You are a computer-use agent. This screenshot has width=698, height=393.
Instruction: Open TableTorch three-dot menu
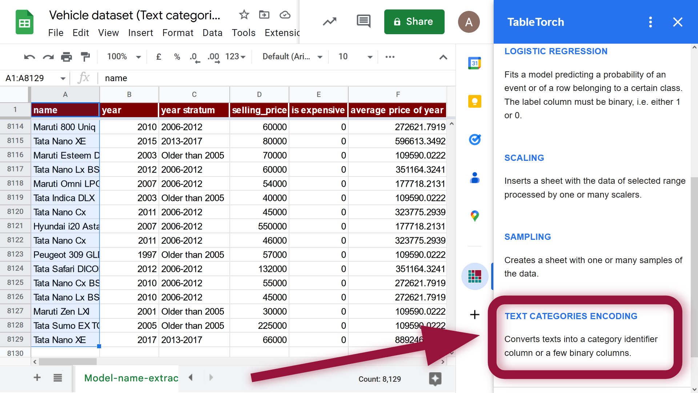pos(651,22)
